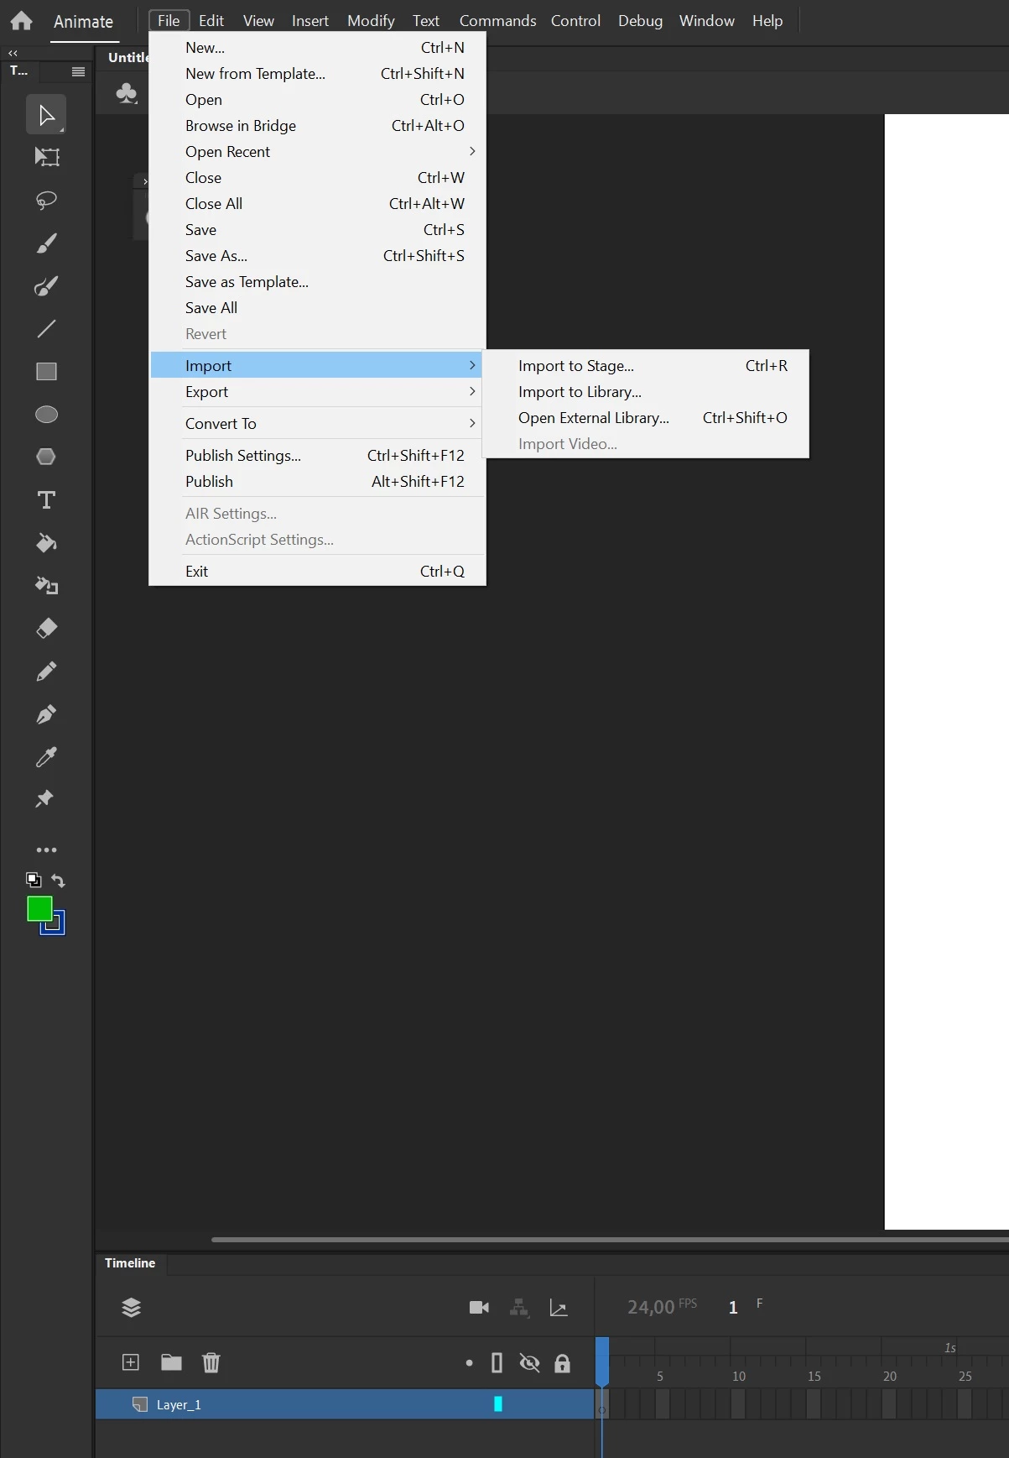The width and height of the screenshot is (1009, 1458).
Task: Click the club symbol scene icon
Action: 127,92
